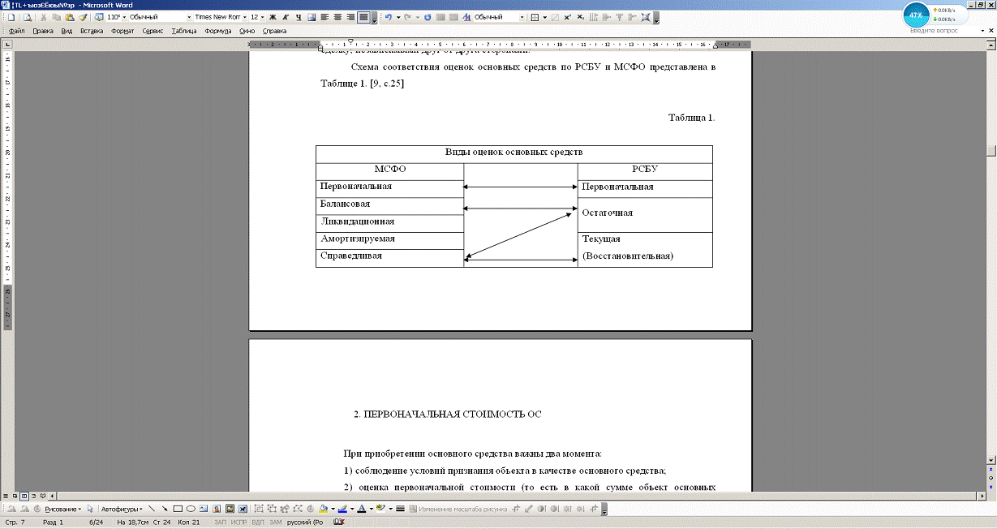Create a new blank document
The image size is (997, 529).
pos(11,16)
